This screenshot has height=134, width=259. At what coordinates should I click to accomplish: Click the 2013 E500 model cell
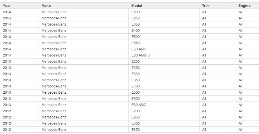135,93
